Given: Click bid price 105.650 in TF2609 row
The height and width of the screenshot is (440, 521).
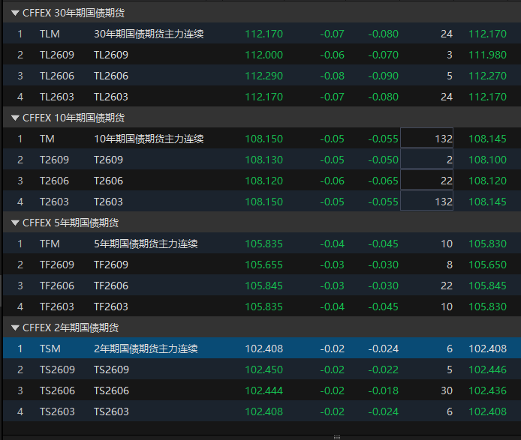Looking at the screenshot, I should (x=487, y=265).
